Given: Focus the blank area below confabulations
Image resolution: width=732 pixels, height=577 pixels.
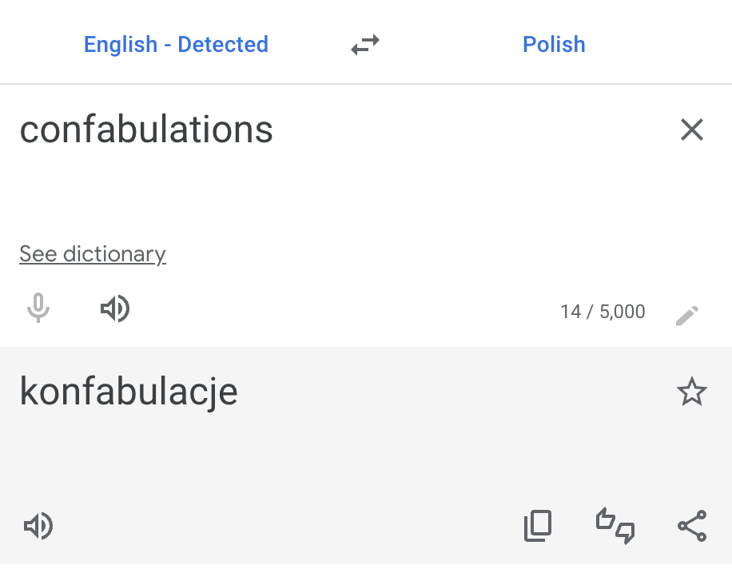Looking at the screenshot, I should (x=320, y=196).
